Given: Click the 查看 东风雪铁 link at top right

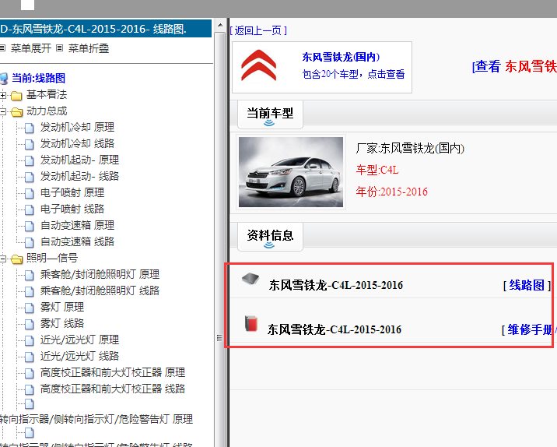Looking at the screenshot, I should 514,66.
